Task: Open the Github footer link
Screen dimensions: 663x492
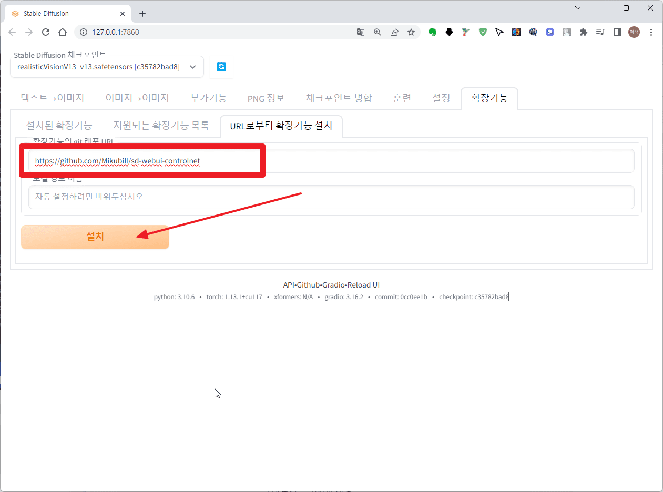Action: click(308, 285)
